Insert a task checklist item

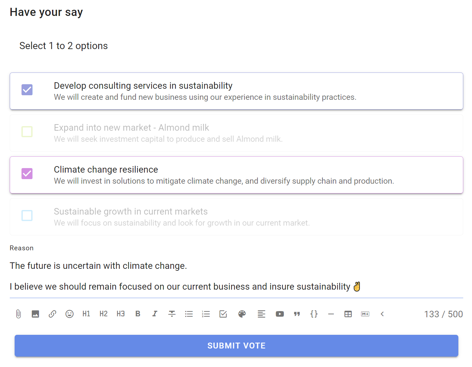tap(223, 314)
